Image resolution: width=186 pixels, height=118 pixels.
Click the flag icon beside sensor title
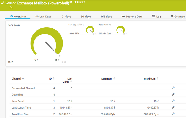(x=71, y=2)
